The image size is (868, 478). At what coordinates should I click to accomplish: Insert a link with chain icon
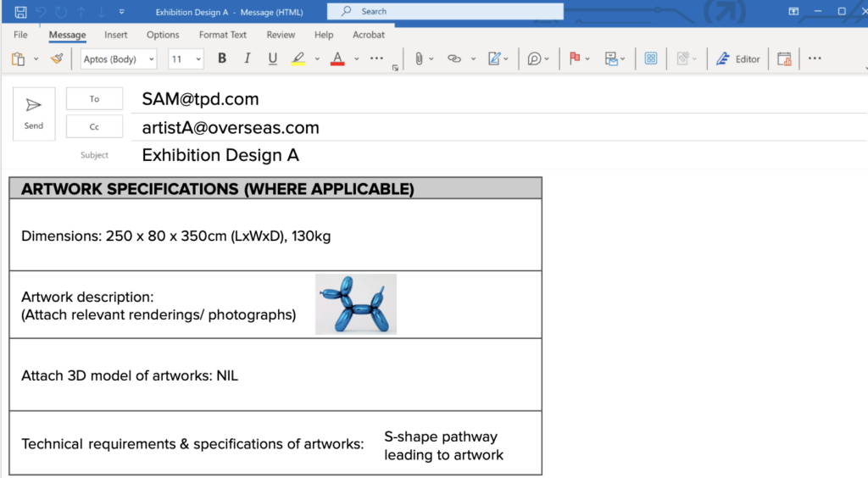pyautogui.click(x=454, y=58)
